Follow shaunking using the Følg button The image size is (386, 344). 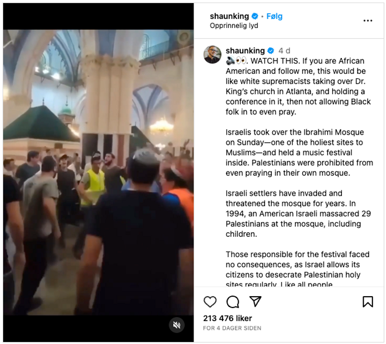coord(274,16)
